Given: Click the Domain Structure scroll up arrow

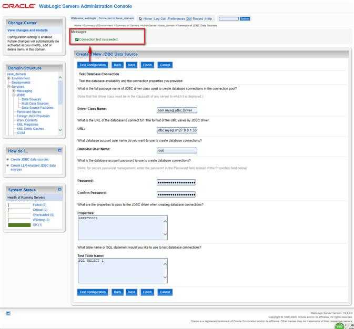Looking at the screenshot, I should pyautogui.click(x=60, y=77).
